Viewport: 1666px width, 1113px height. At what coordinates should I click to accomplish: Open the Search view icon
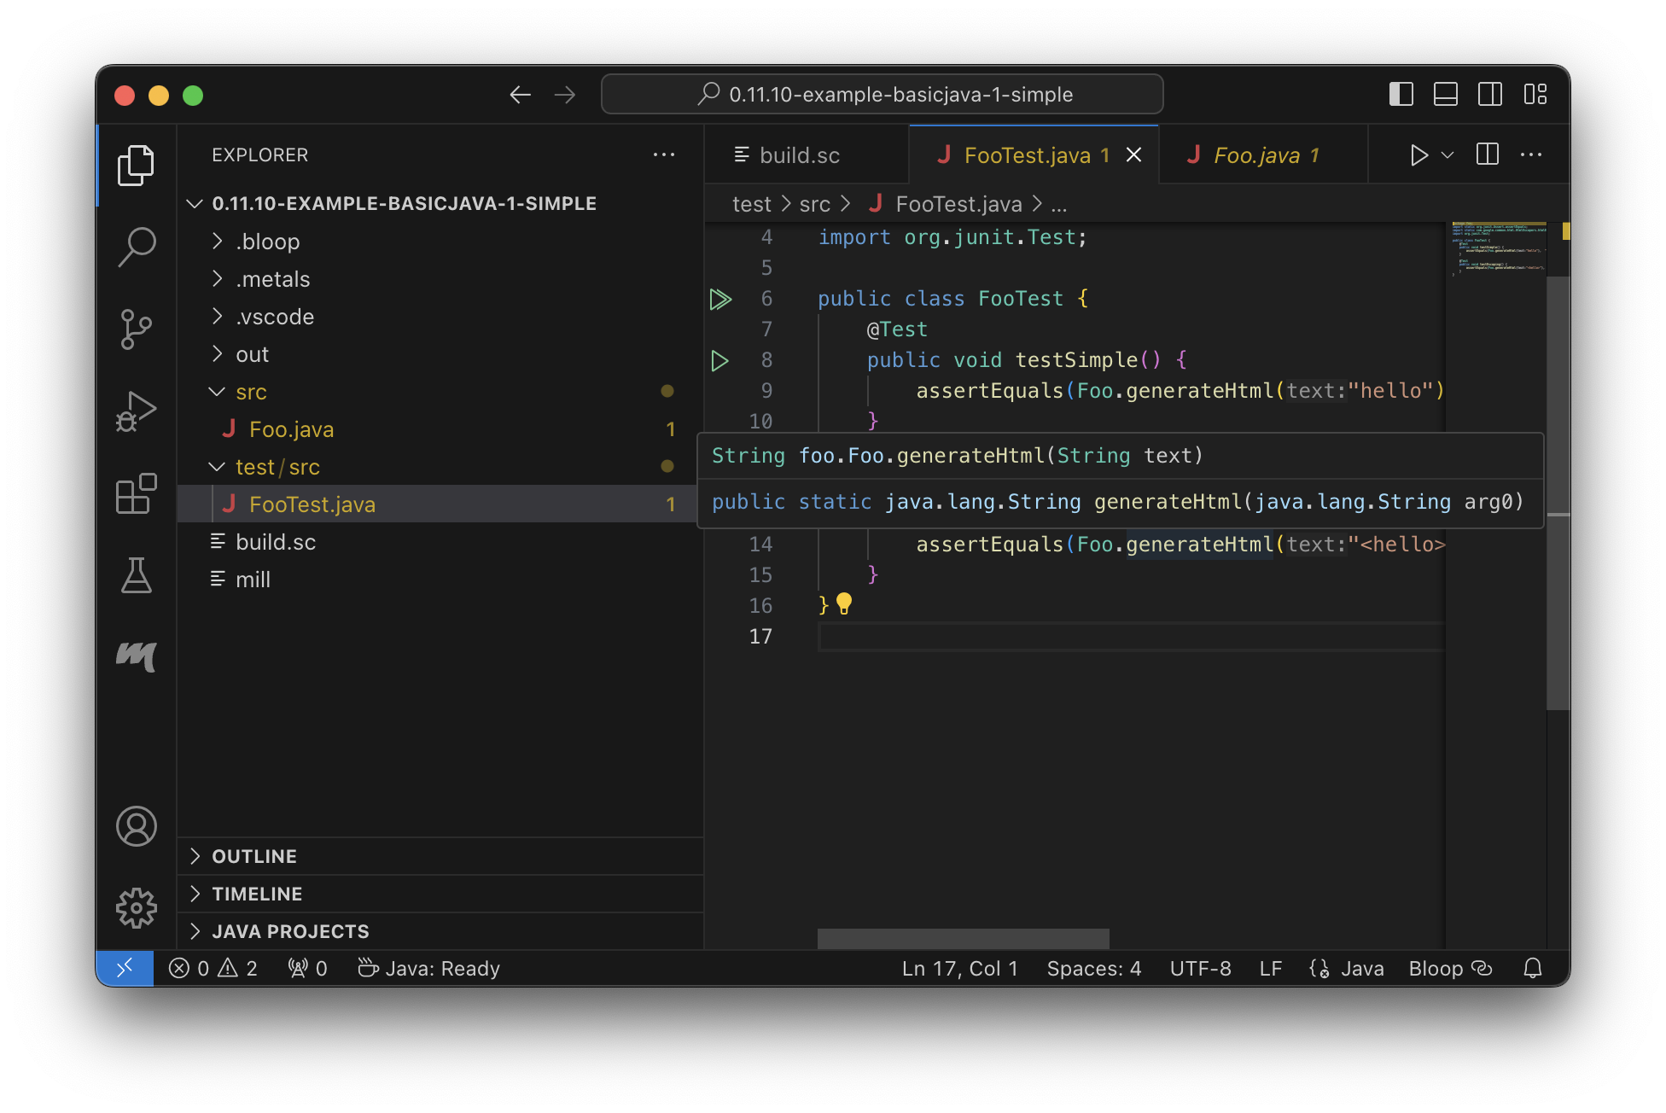point(137,246)
